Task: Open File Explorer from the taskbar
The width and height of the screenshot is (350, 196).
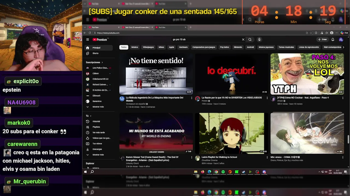Action: [196, 172]
